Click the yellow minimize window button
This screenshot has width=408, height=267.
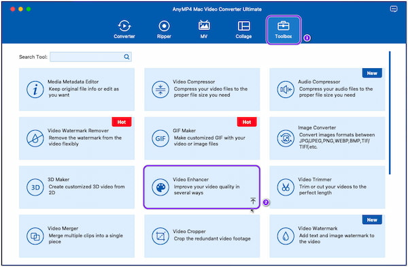click(x=20, y=9)
